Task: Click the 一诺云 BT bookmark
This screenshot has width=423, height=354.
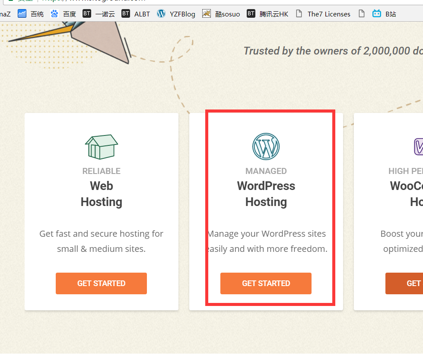Action: click(x=99, y=14)
